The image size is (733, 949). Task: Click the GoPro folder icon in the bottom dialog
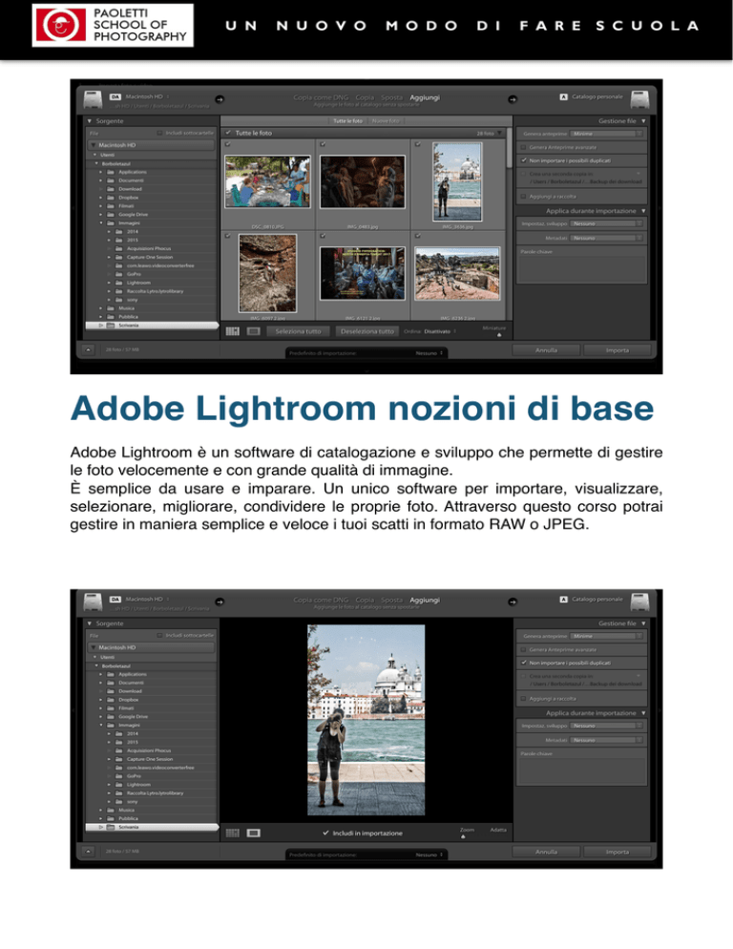click(x=119, y=776)
